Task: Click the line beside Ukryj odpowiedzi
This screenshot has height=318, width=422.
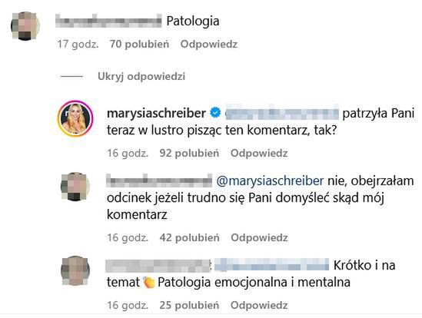Action: pos(71,76)
